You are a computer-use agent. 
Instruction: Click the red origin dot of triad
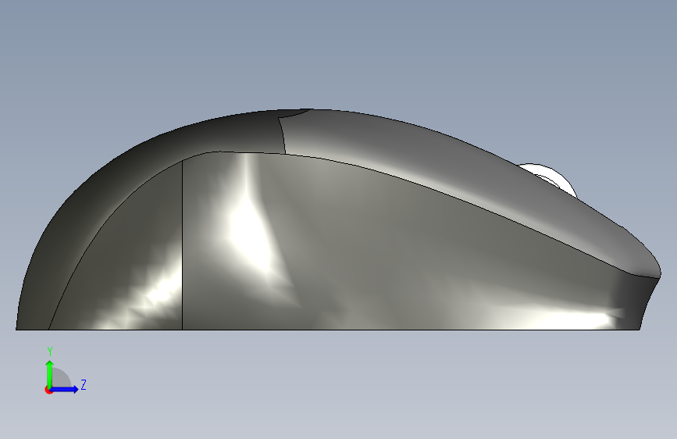click(x=48, y=390)
